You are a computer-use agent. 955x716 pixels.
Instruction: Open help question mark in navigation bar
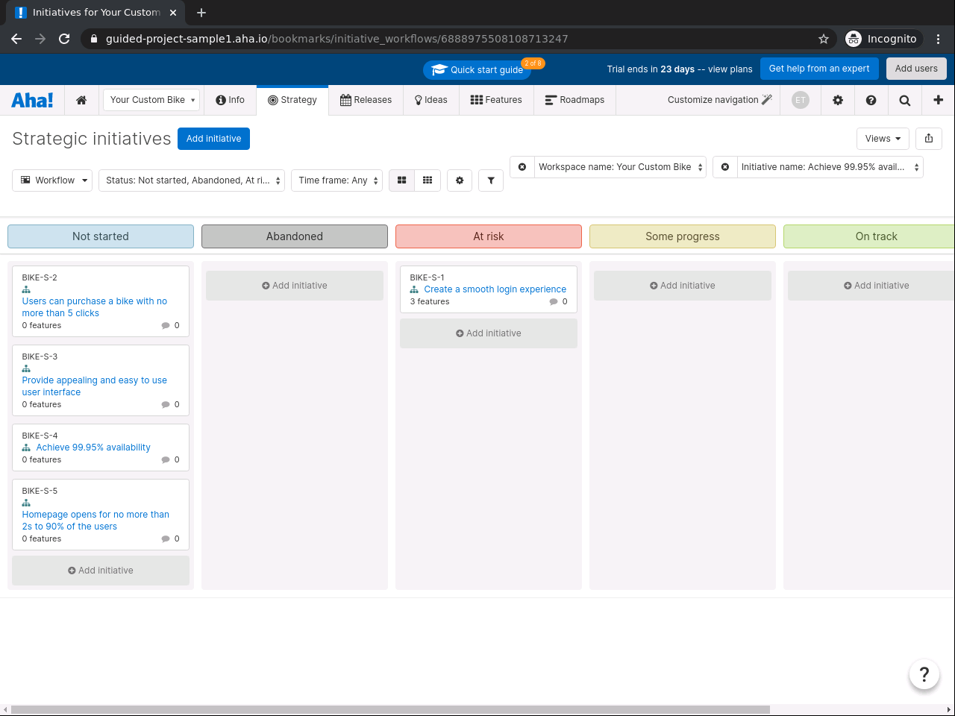(871, 100)
